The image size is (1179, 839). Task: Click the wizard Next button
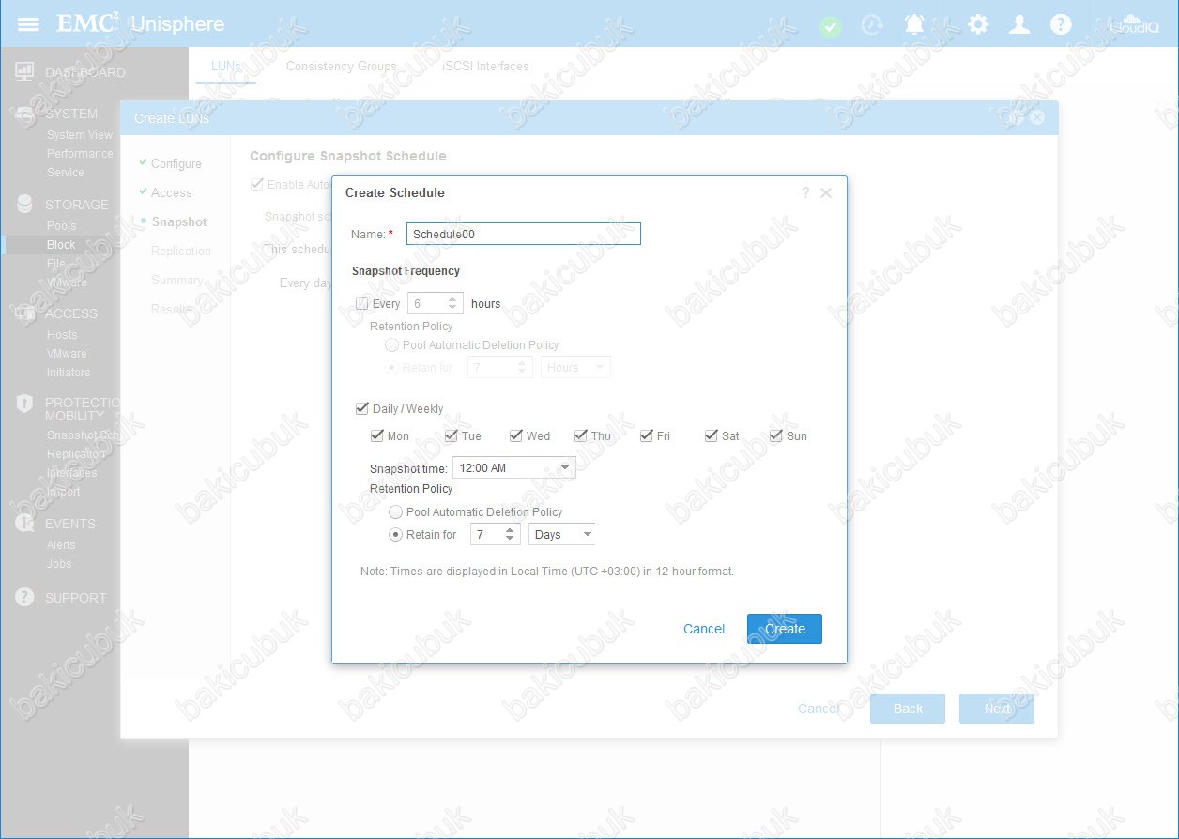[997, 709]
